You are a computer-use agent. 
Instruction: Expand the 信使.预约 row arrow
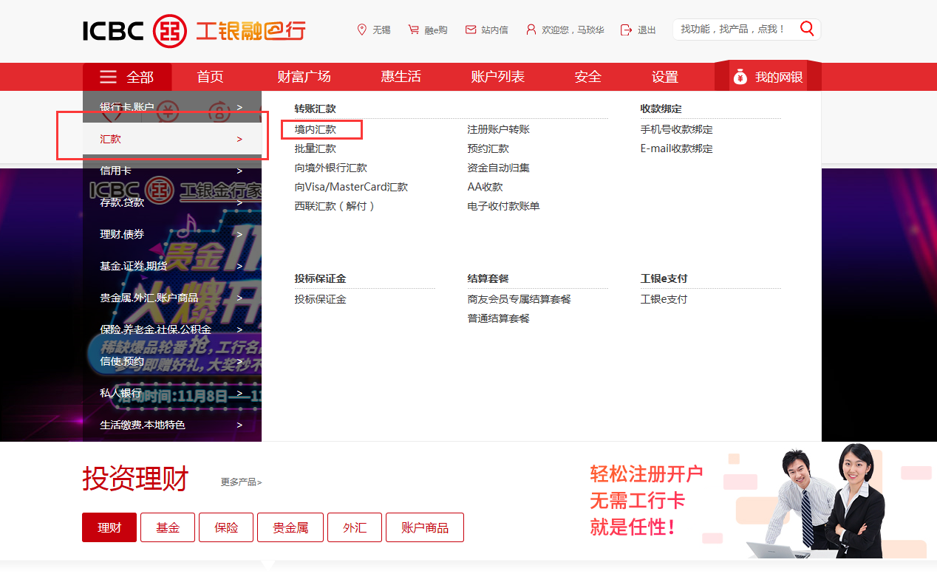click(x=239, y=361)
